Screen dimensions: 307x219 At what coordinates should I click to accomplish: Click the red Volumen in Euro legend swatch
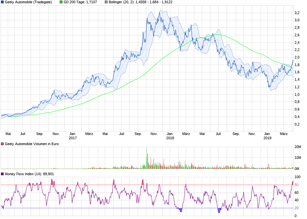coord(2,144)
